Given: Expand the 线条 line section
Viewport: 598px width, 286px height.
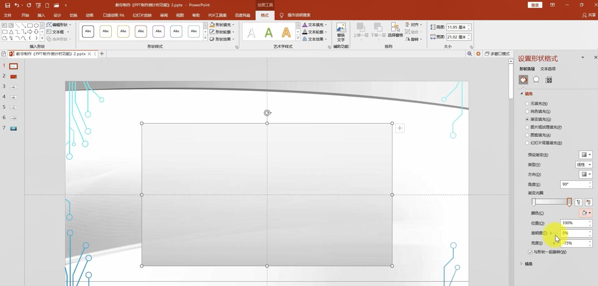Looking at the screenshot, I should [x=526, y=264].
